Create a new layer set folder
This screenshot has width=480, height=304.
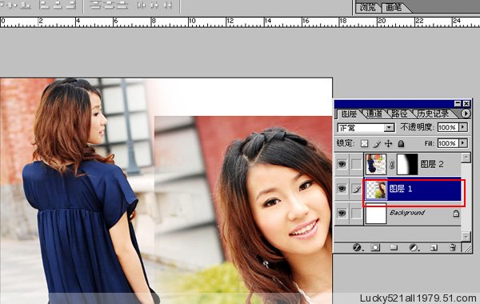click(x=394, y=247)
